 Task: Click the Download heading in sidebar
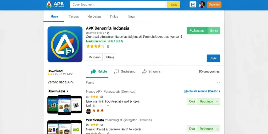click(55, 71)
